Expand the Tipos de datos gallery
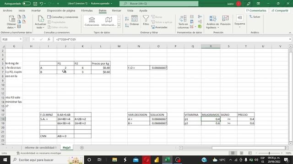This screenshot has width=293, height=164. [x=119, y=26]
